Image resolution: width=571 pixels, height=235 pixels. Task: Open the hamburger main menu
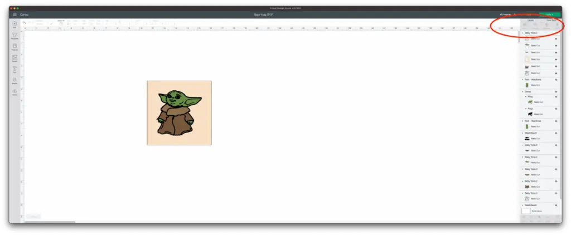(x=14, y=14)
